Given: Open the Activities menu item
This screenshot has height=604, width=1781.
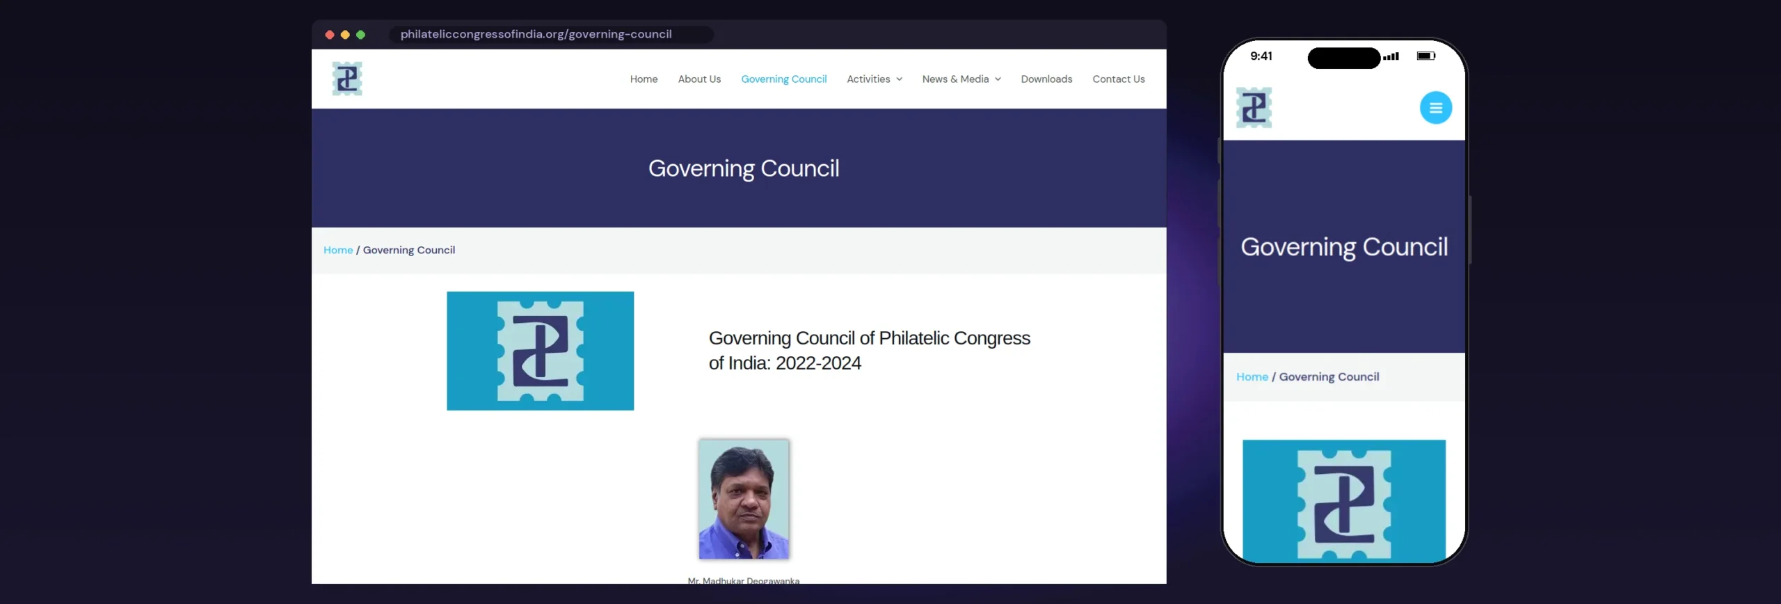Looking at the screenshot, I should coord(868,79).
